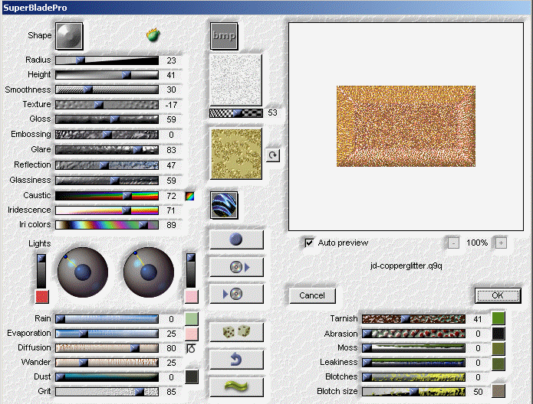Click the OK button
This screenshot has width=533, height=404.
498,295
